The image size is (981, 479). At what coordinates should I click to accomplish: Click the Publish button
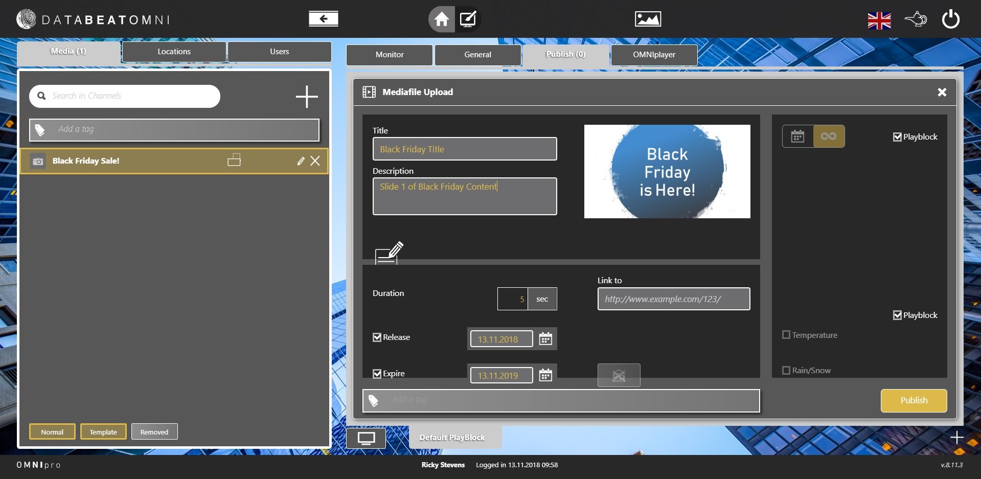coord(914,400)
